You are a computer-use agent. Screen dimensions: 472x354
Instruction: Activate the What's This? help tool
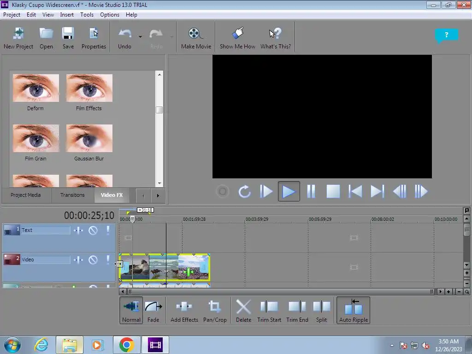coord(276,38)
